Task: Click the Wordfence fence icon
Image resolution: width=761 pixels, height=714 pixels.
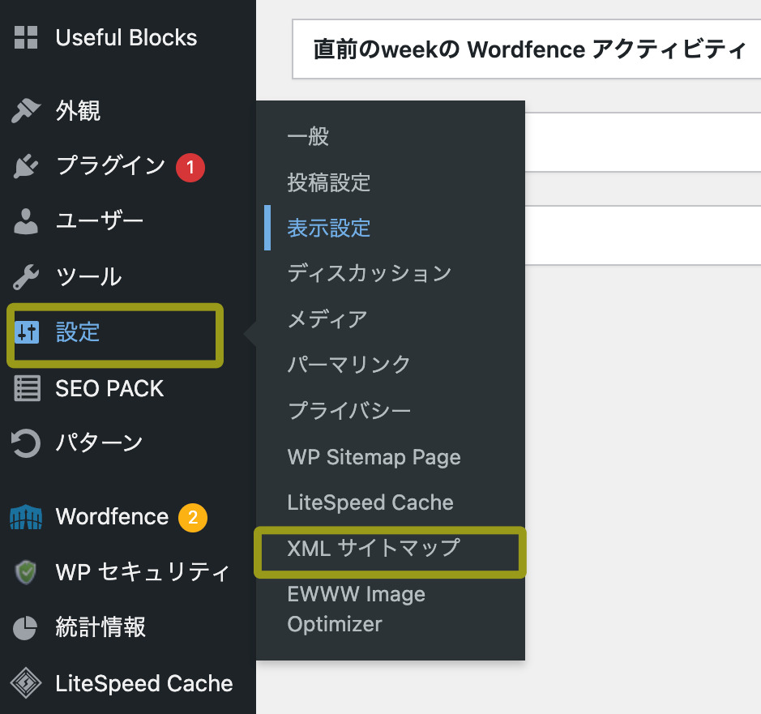Action: [25, 516]
